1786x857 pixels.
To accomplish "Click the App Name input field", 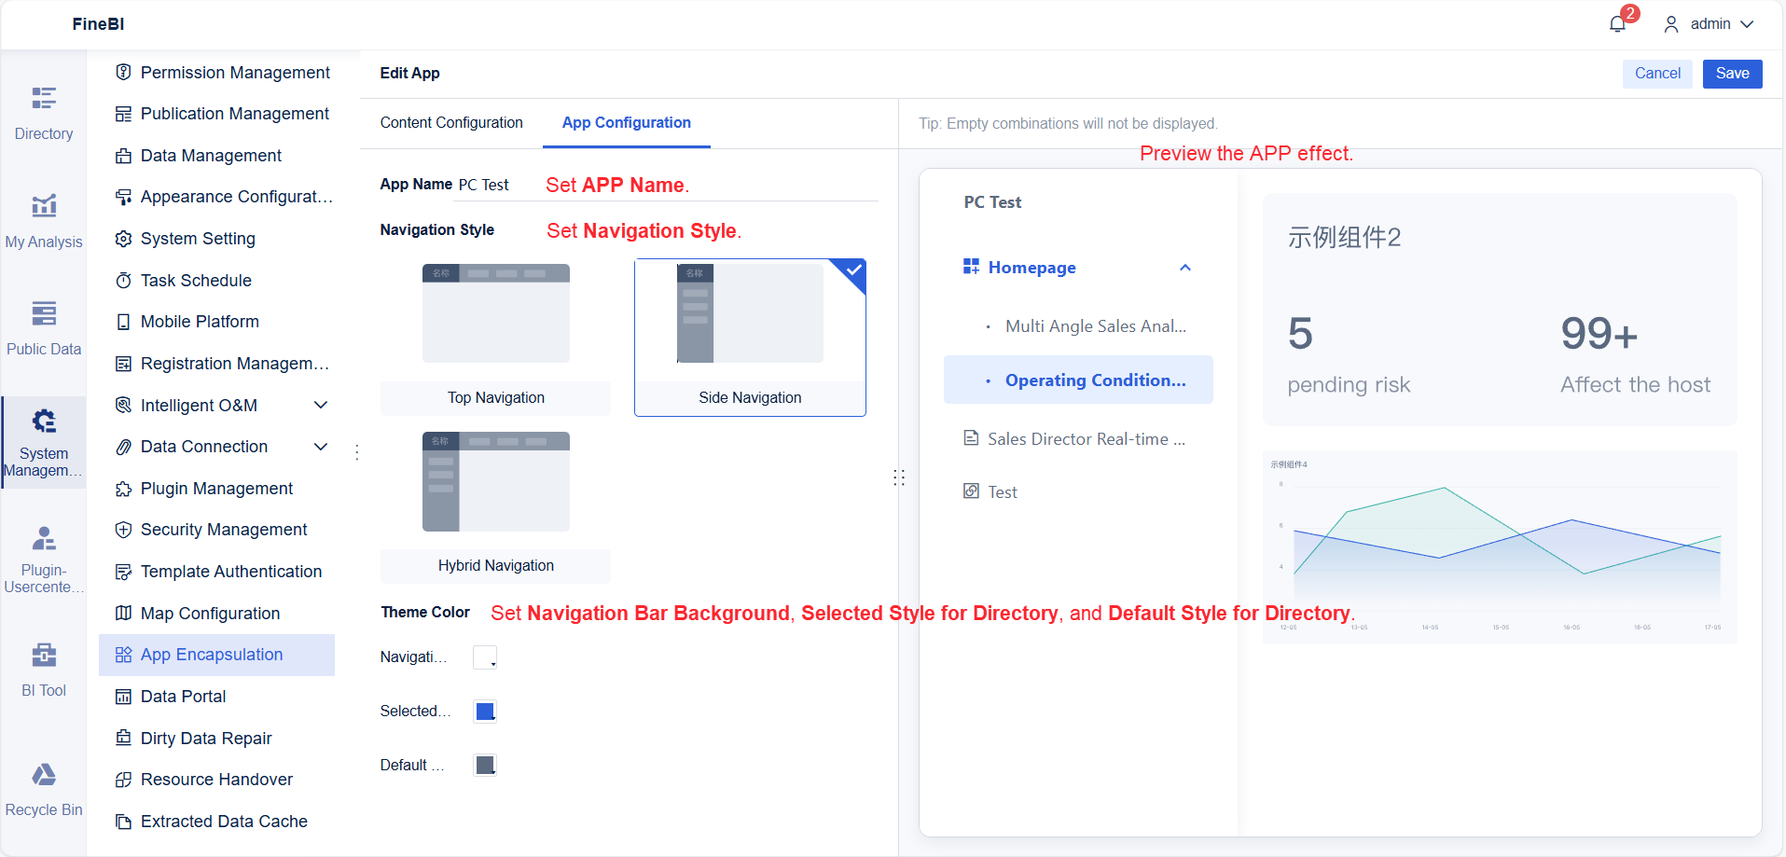I will coord(666,185).
